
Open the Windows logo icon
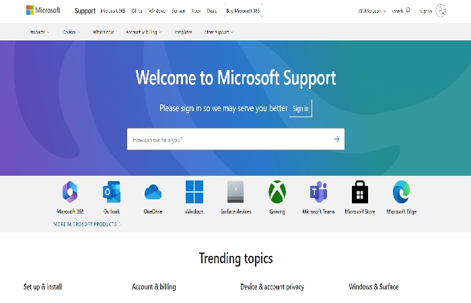[x=194, y=192]
